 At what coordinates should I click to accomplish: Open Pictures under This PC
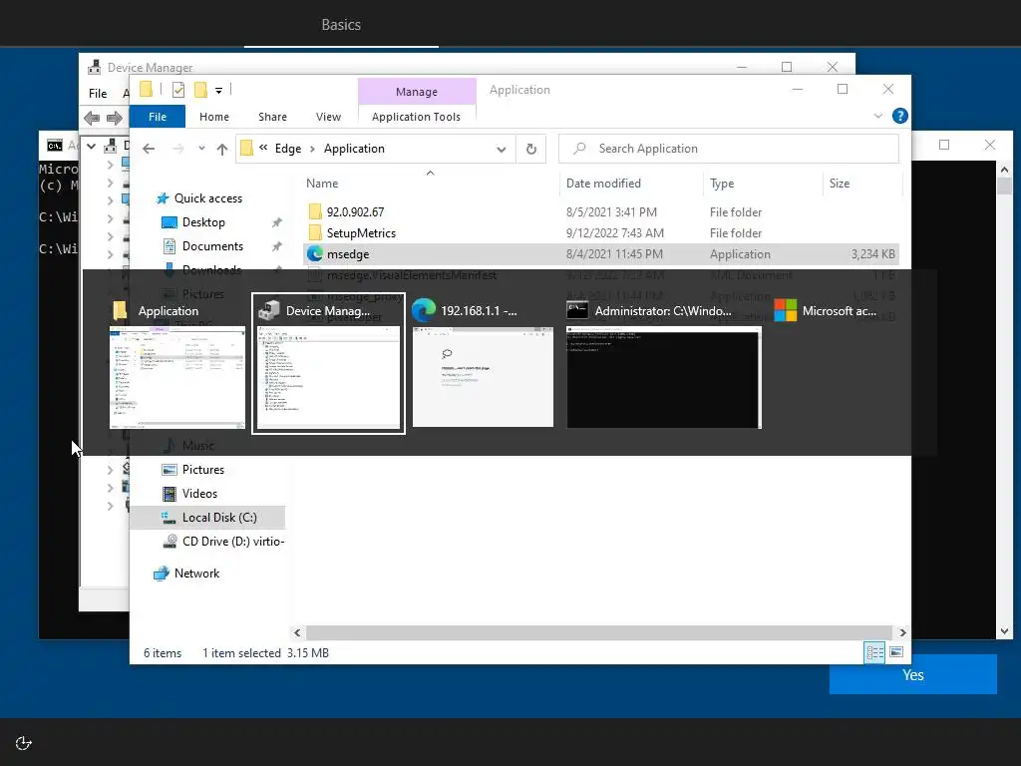coord(202,470)
